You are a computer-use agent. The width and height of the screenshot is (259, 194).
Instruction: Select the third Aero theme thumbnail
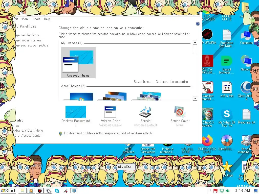coord(147,96)
